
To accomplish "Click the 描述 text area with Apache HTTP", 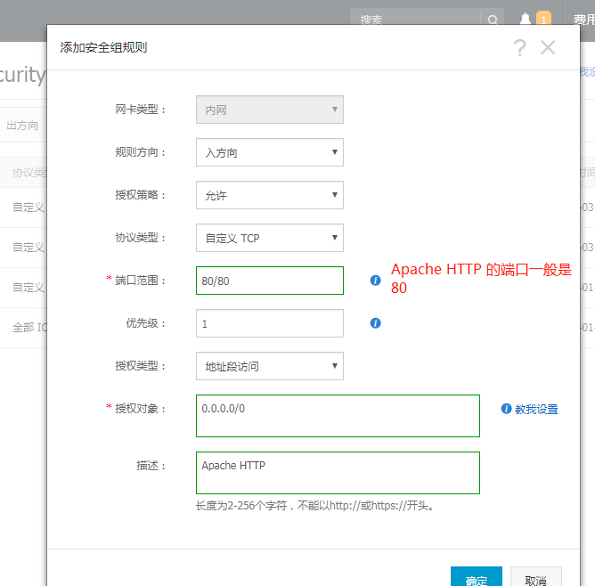I will coord(338,473).
